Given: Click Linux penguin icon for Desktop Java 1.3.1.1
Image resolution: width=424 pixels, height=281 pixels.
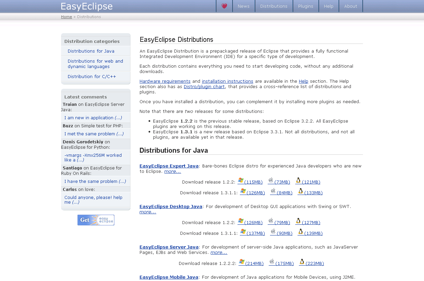Looking at the screenshot, I should (301, 232).
